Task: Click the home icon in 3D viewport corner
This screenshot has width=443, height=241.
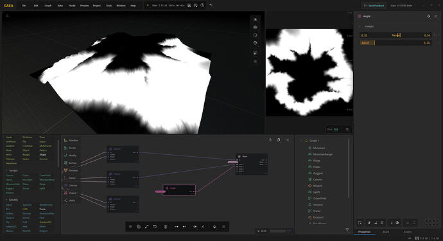Action: (x=7, y=16)
